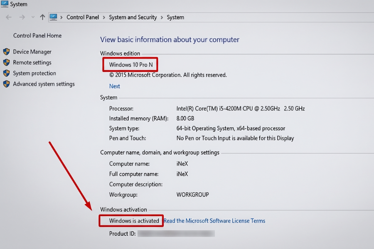This screenshot has height=249, width=374.
Task: Click the Next link under Windows edition
Action: pyautogui.click(x=115, y=86)
